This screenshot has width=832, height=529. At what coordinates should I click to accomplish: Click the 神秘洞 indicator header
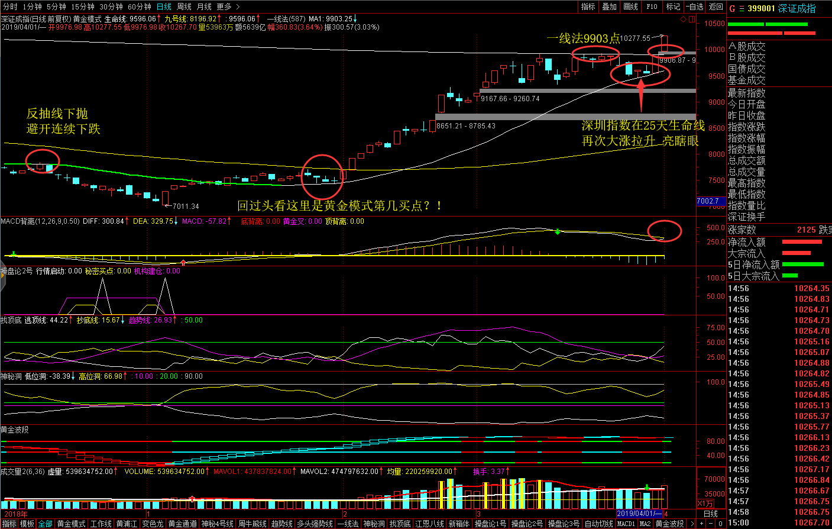coord(11,376)
